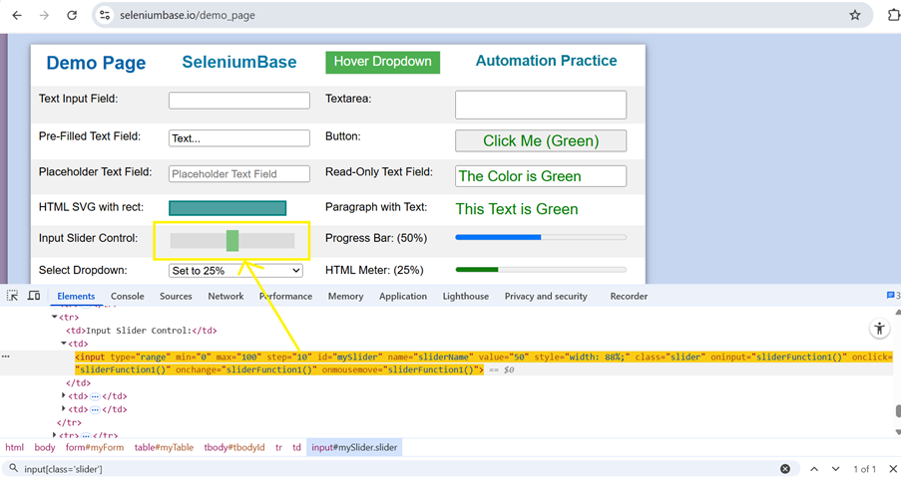Open DevTools issues message counter icon
Viewport: 901px width, 477px height.
pyautogui.click(x=894, y=296)
